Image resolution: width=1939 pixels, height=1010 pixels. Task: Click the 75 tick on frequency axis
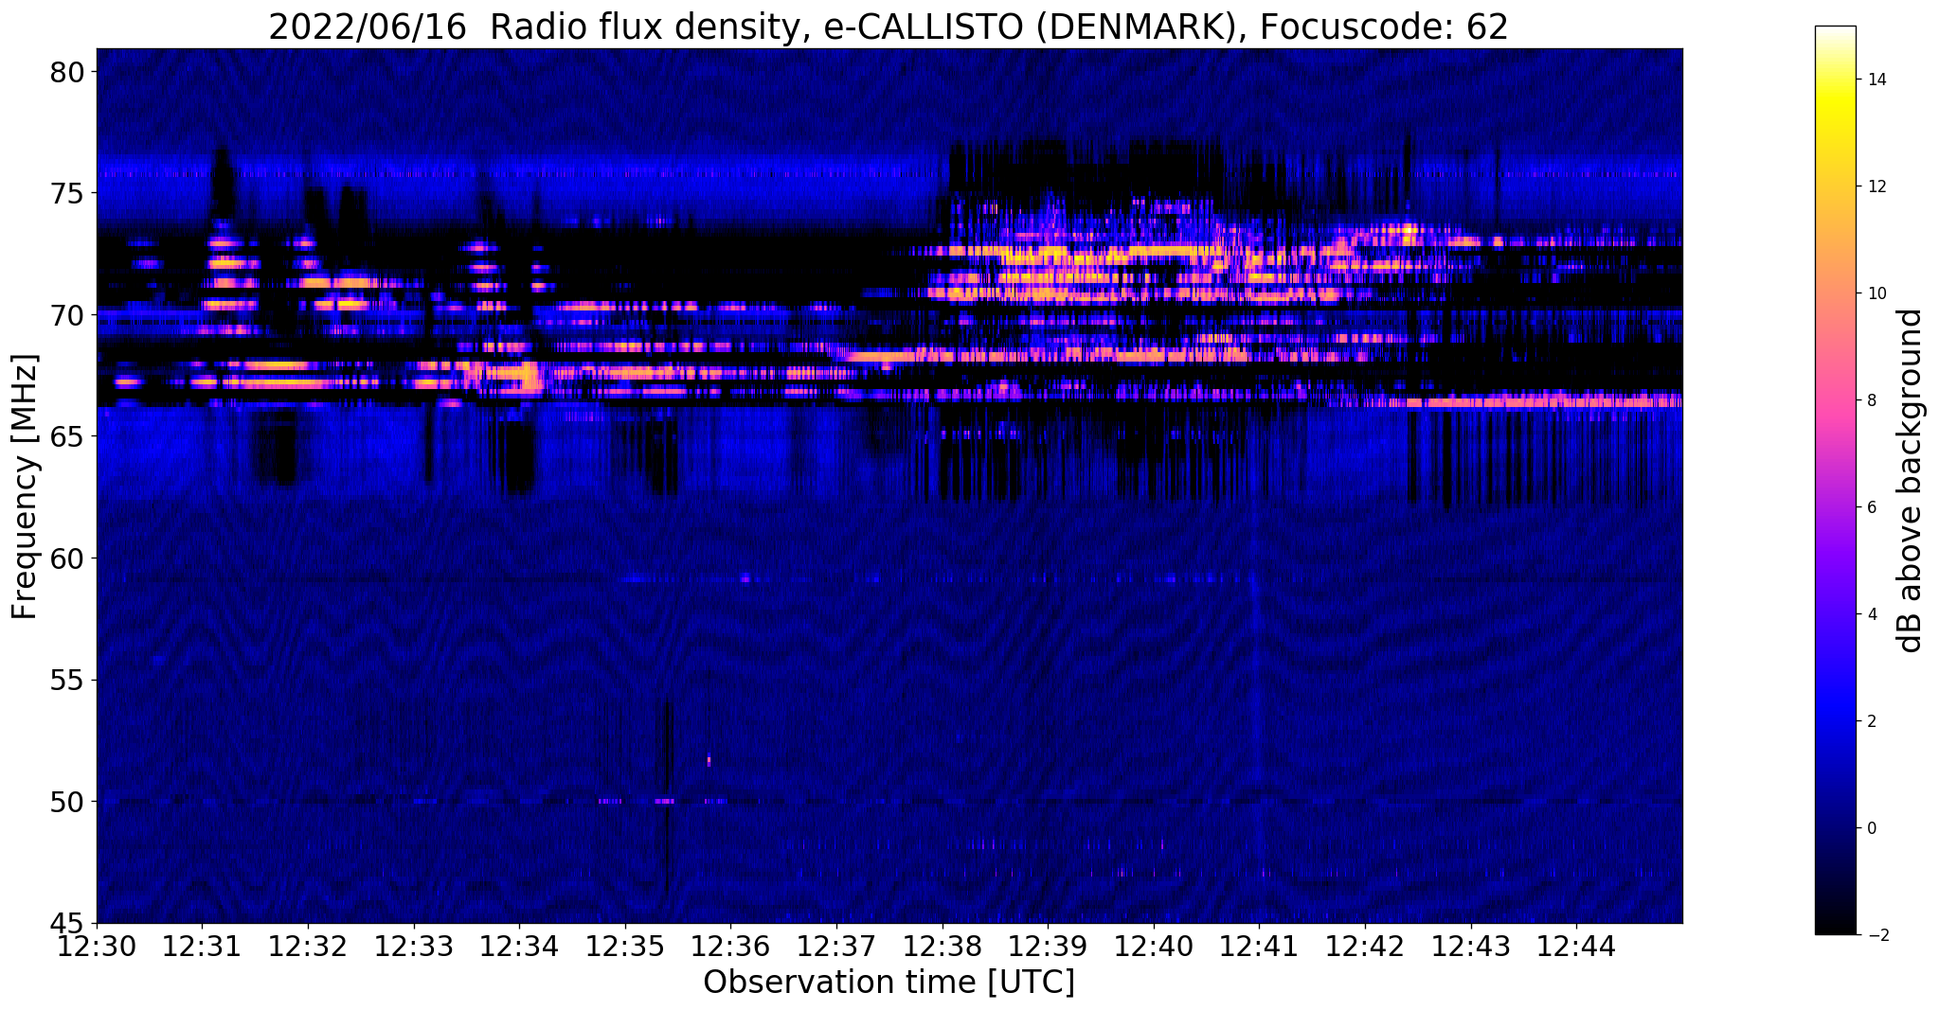(67, 193)
